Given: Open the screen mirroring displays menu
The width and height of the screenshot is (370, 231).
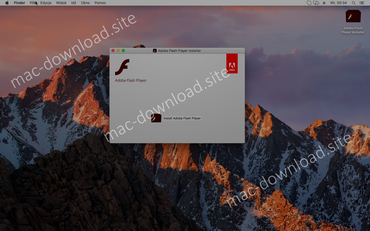Looking at the screenshot, I should (x=316, y=3).
